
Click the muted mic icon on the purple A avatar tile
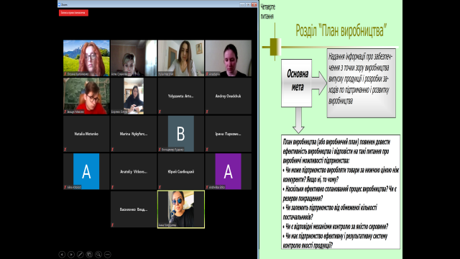[x=207, y=187]
